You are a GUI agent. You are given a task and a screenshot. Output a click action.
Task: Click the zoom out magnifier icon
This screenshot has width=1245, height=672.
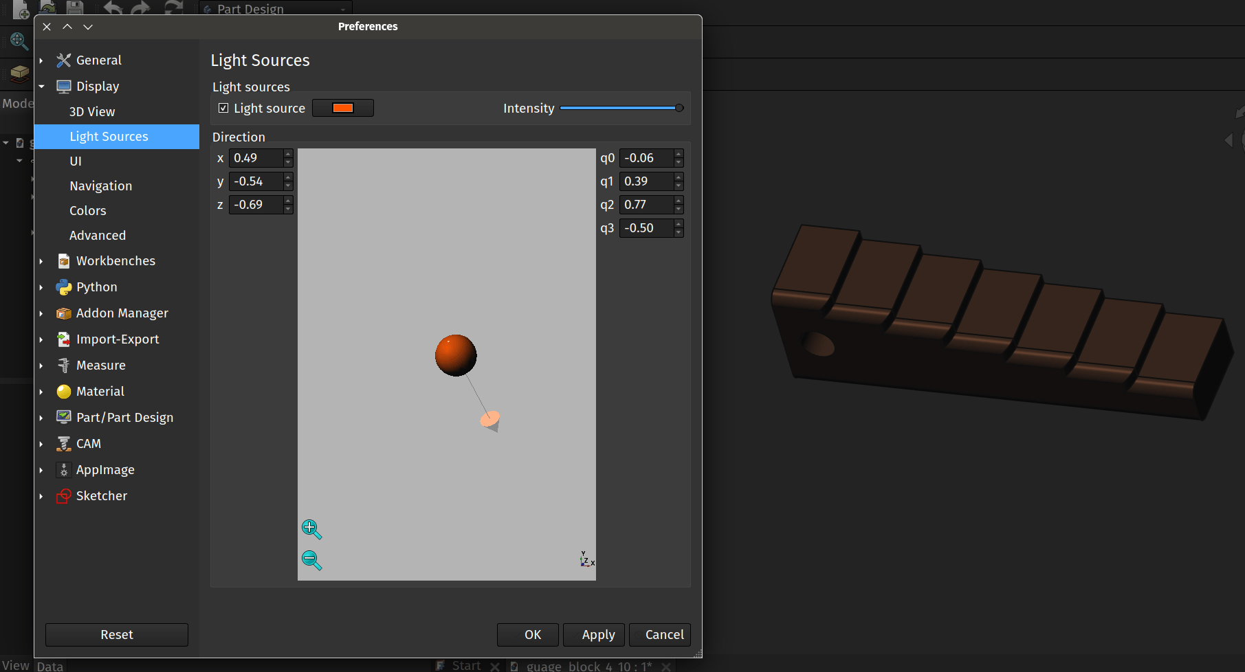click(x=311, y=559)
